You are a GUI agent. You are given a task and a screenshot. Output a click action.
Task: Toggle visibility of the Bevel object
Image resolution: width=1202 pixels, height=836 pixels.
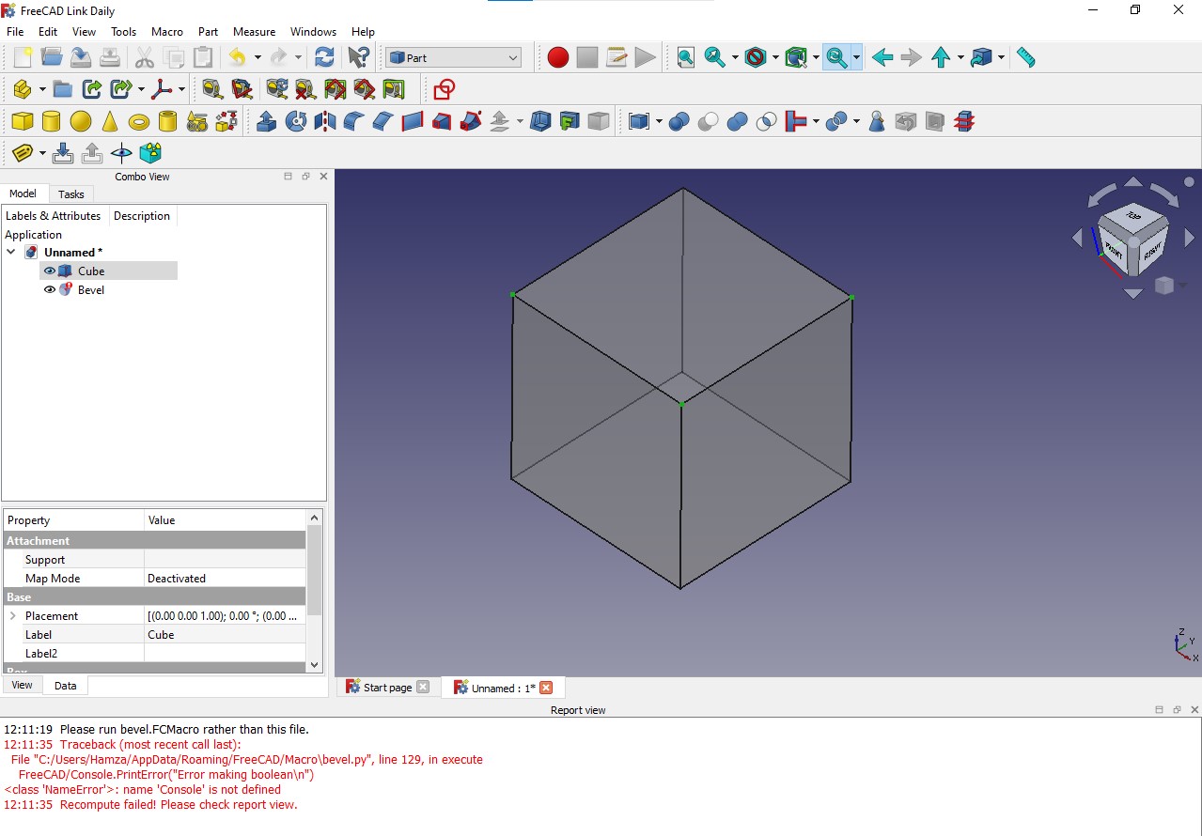[x=49, y=289]
